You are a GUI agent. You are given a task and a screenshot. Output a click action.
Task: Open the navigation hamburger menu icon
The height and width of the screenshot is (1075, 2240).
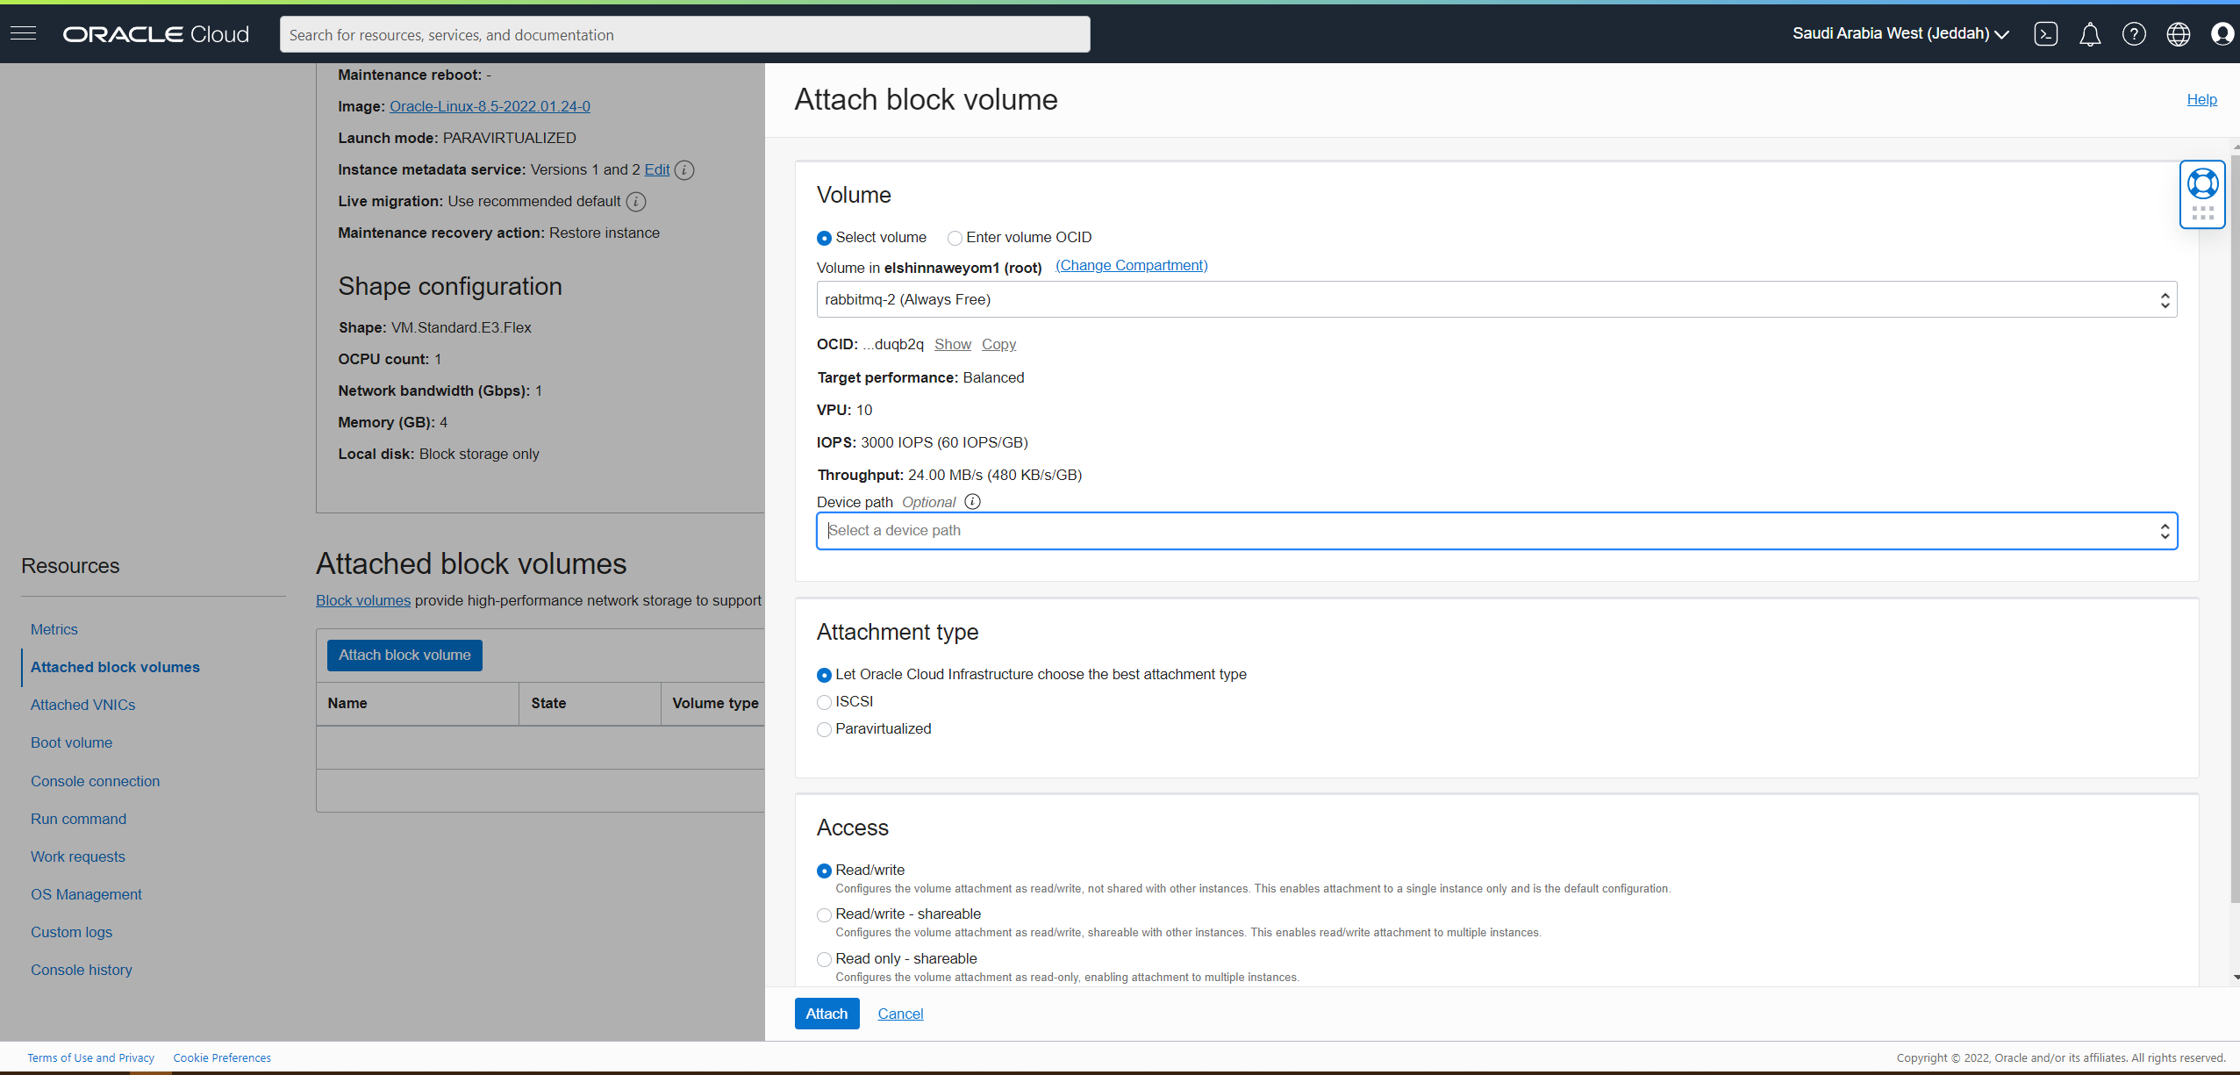click(x=24, y=33)
